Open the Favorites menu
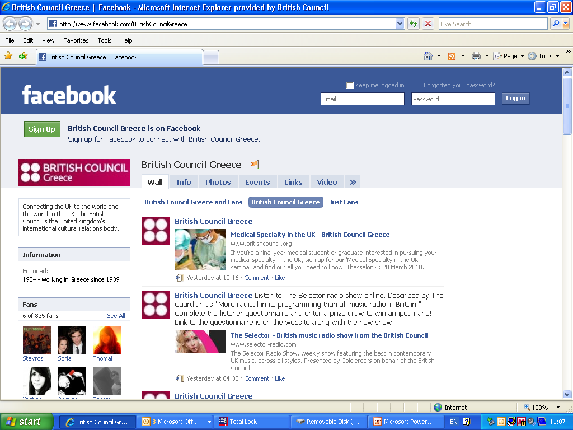Image resolution: width=573 pixels, height=430 pixels. [x=76, y=40]
